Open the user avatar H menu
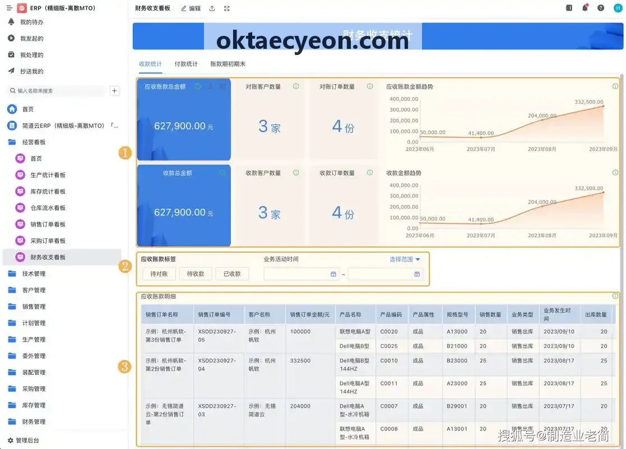This screenshot has width=626, height=449. click(618, 8)
